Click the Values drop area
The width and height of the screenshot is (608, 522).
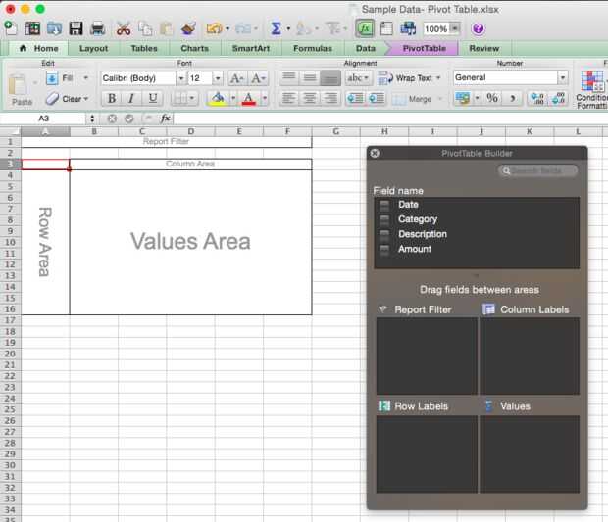coord(530,453)
